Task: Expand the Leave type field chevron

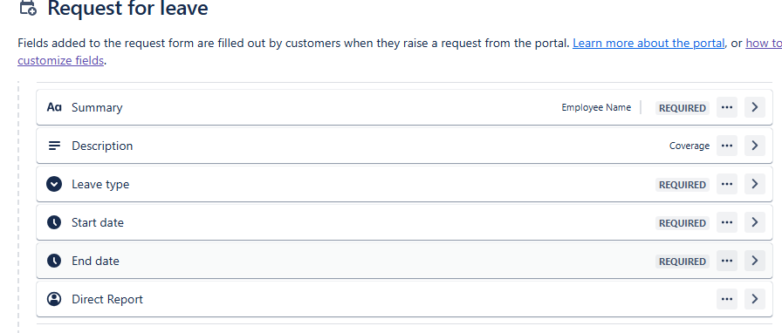Action: tap(755, 184)
